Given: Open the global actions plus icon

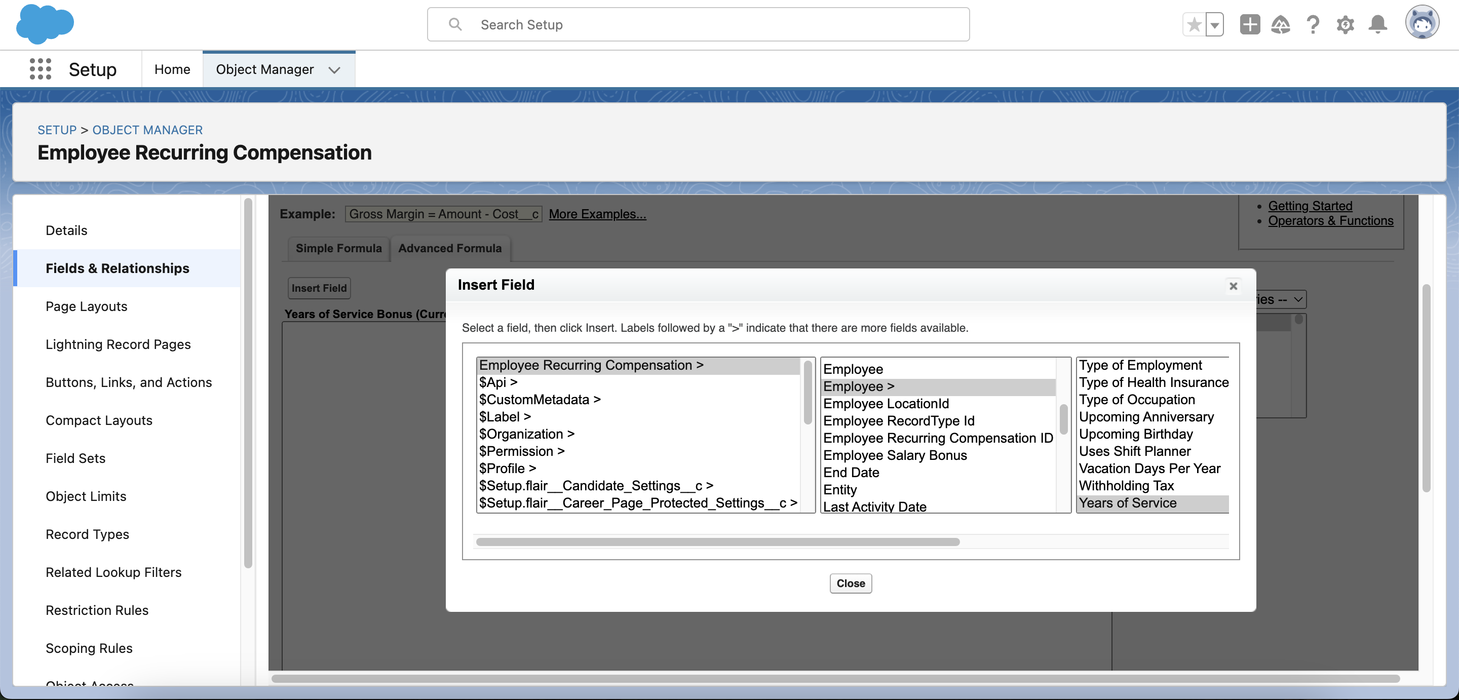Looking at the screenshot, I should click(1249, 24).
